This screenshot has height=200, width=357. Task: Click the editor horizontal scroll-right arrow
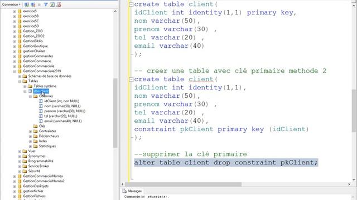click(x=349, y=184)
